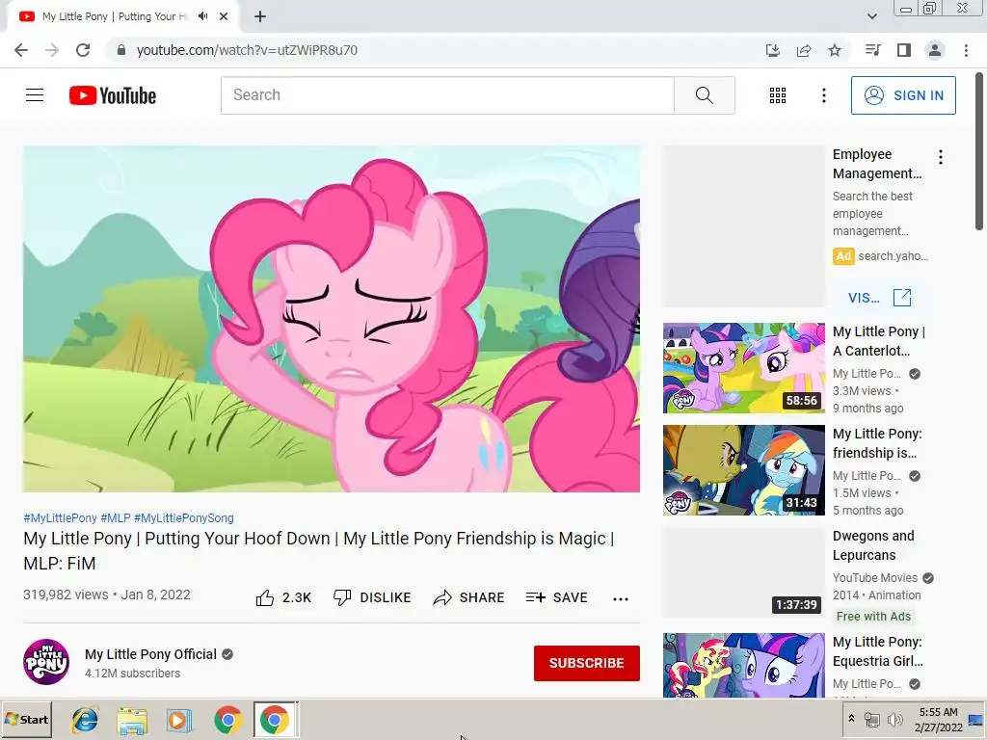This screenshot has width=987, height=740.
Task: Open Equestria Girl... video thumbnail
Action: pyautogui.click(x=743, y=665)
